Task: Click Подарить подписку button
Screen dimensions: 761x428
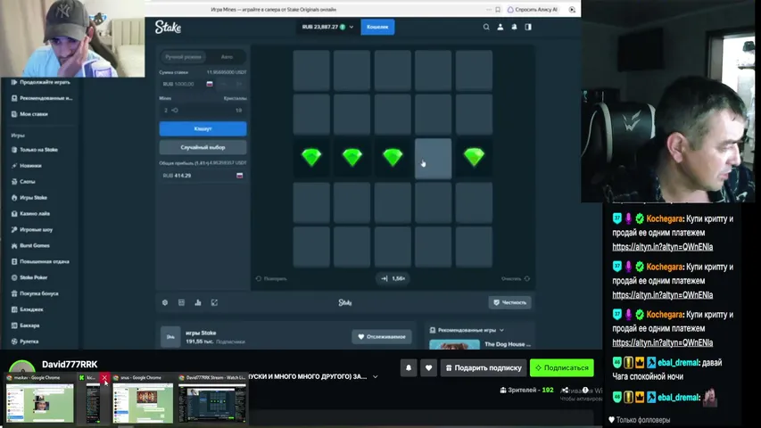Action: point(484,368)
